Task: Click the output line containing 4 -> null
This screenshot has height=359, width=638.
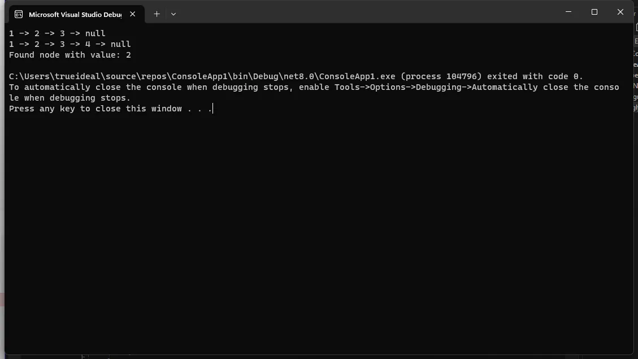Action: click(x=70, y=44)
